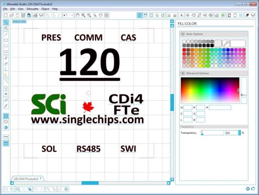Screen dimensions: 259x195
Task: Collapse side panel with double-arrow
Action: (x=172, y=21)
